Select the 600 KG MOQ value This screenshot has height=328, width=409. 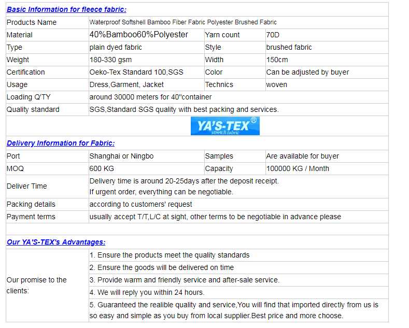(102, 168)
